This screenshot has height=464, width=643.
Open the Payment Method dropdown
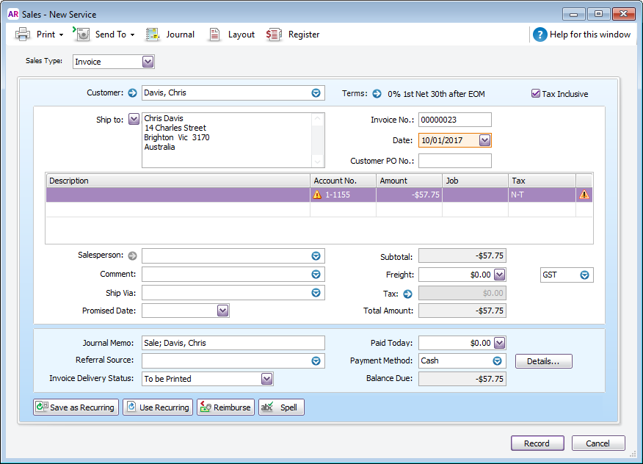(496, 360)
